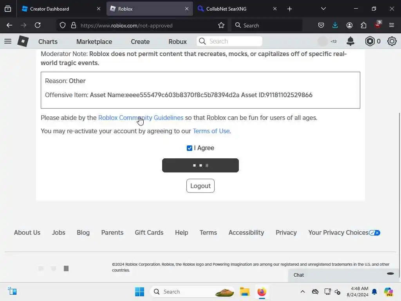
Task: Show site security info via padlock icon
Action: click(x=74, y=25)
